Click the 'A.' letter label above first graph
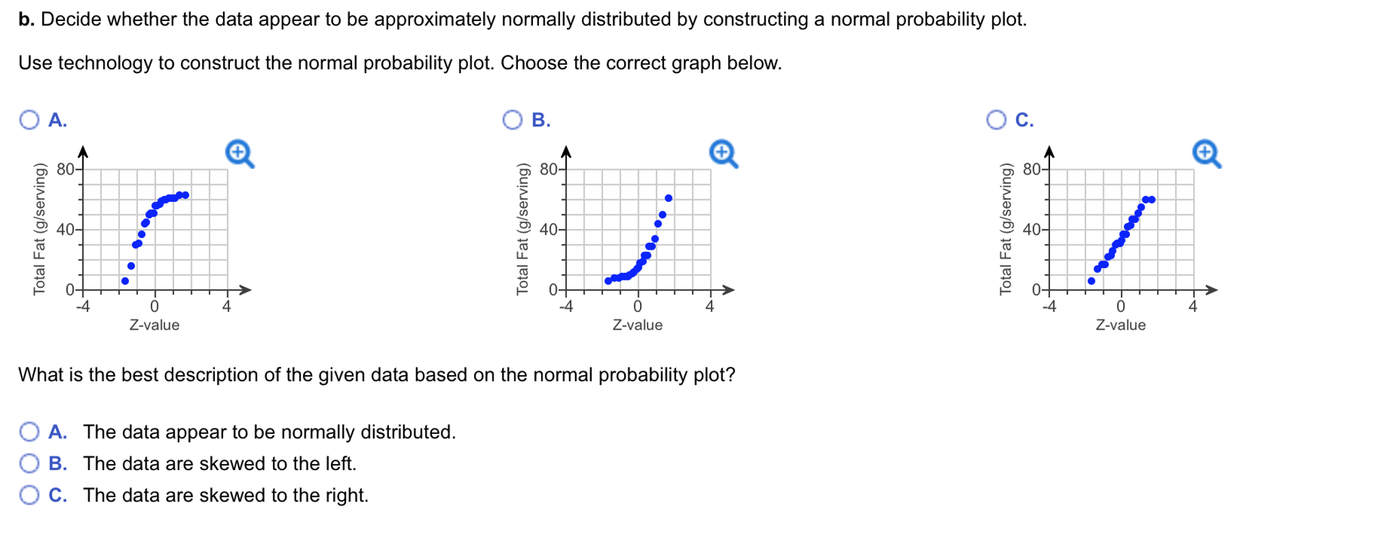 coord(58,120)
